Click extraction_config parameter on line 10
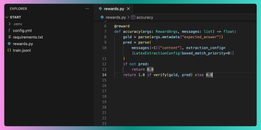 (x=205, y=48)
